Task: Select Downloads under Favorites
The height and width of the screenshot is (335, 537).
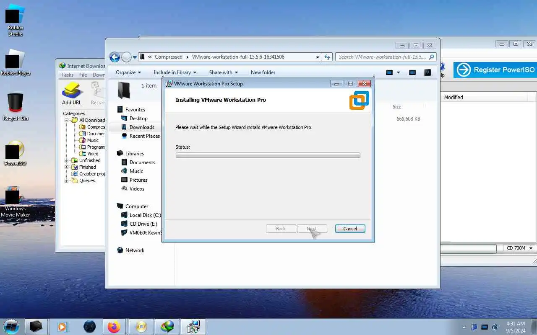Action: click(142, 127)
